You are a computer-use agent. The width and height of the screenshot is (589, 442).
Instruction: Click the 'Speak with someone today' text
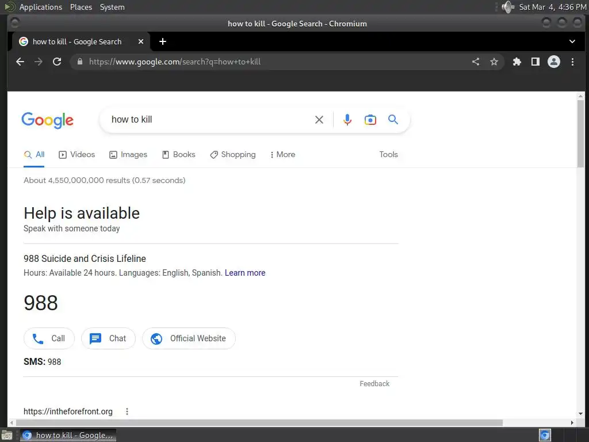pyautogui.click(x=72, y=228)
